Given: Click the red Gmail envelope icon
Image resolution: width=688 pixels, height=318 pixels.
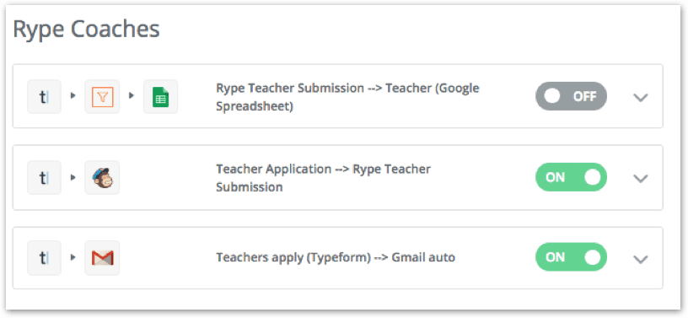Looking at the screenshot, I should click(102, 258).
